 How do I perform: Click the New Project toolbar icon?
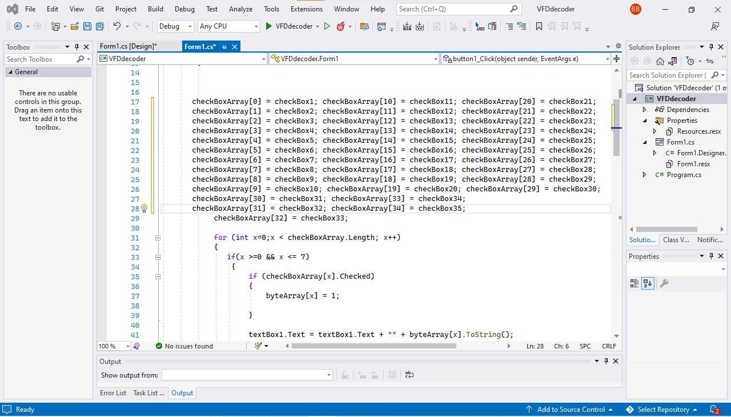[55, 26]
